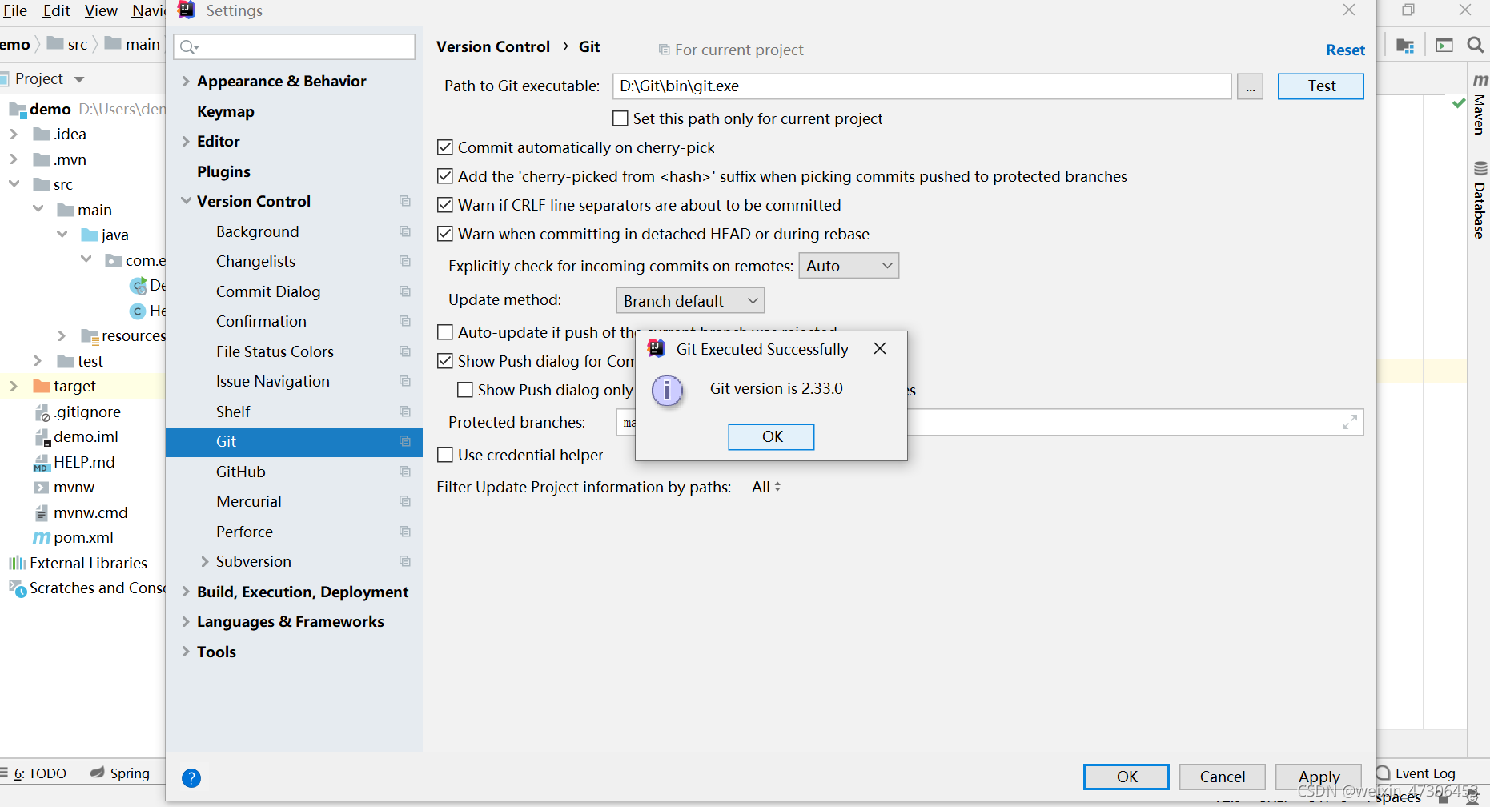The image size is (1490, 807).
Task: Click the project-level icon beside GitHub
Action: tap(405, 472)
